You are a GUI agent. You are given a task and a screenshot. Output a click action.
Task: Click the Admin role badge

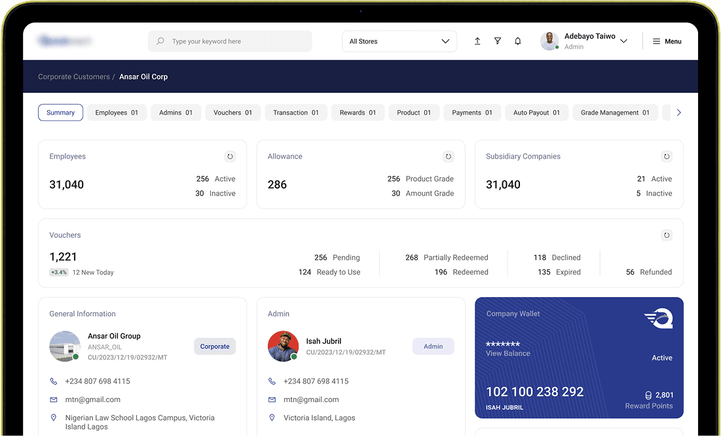(433, 346)
